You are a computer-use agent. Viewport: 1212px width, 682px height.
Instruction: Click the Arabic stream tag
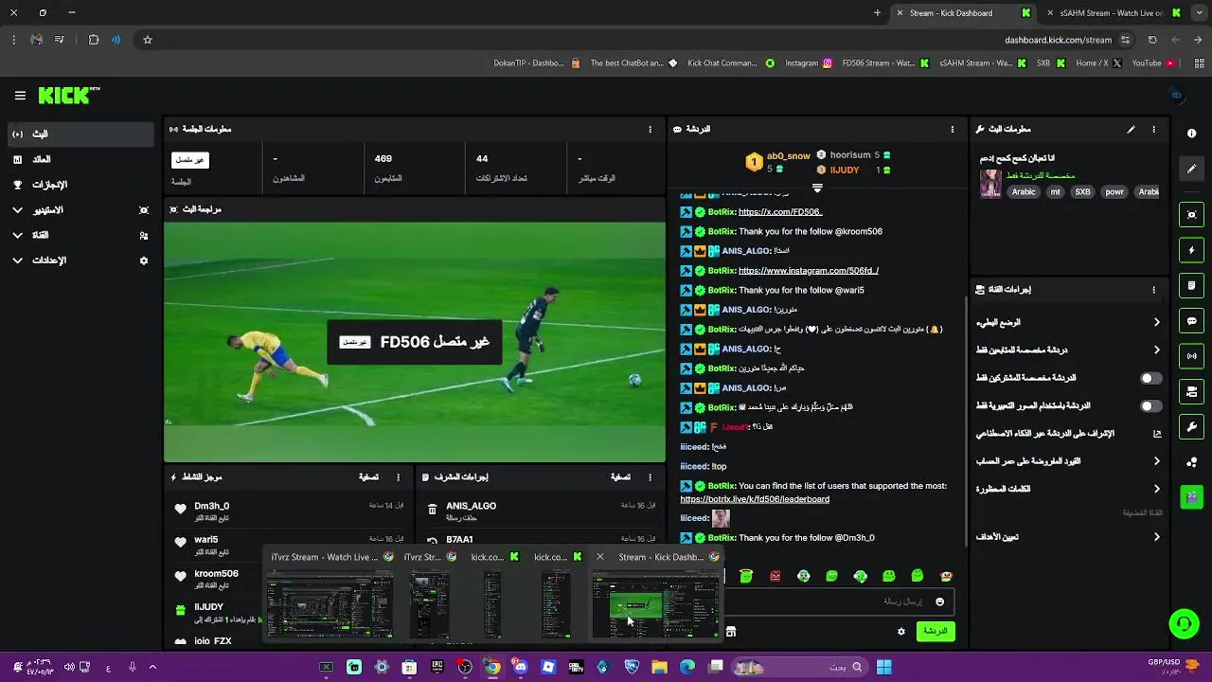(1024, 191)
